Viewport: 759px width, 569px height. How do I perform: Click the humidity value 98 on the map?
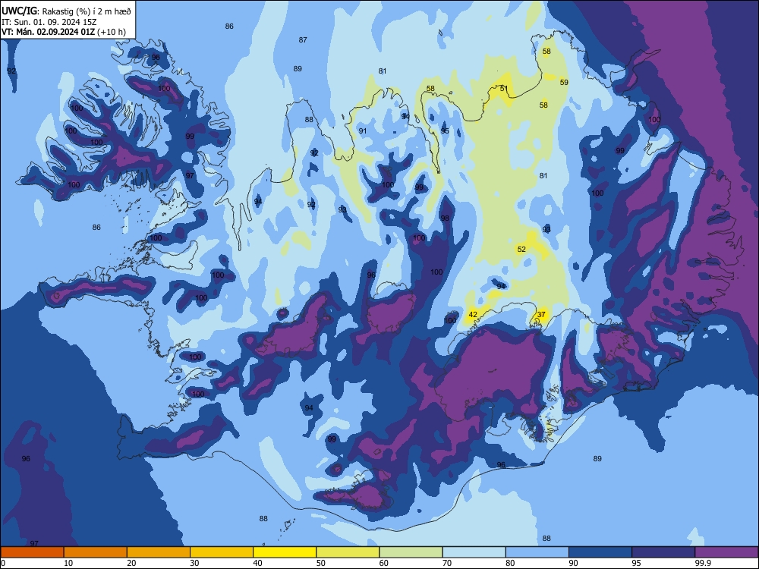(x=445, y=218)
